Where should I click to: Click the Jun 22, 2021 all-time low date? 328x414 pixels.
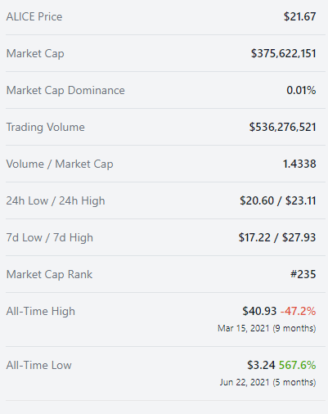click(245, 382)
